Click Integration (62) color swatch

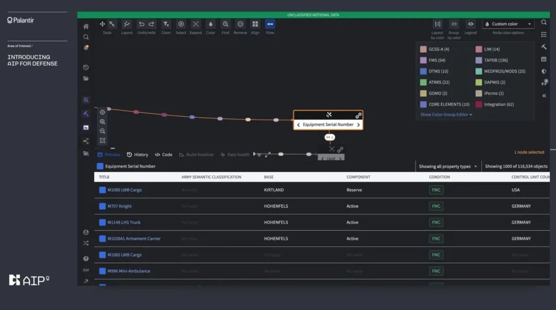click(x=479, y=104)
